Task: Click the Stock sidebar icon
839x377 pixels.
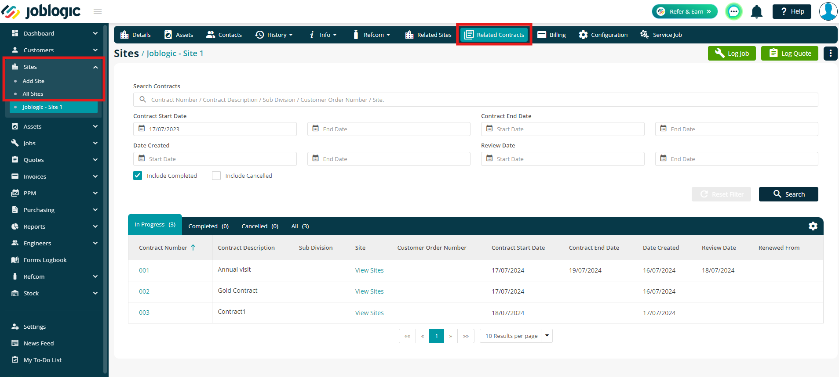Action: click(15, 293)
